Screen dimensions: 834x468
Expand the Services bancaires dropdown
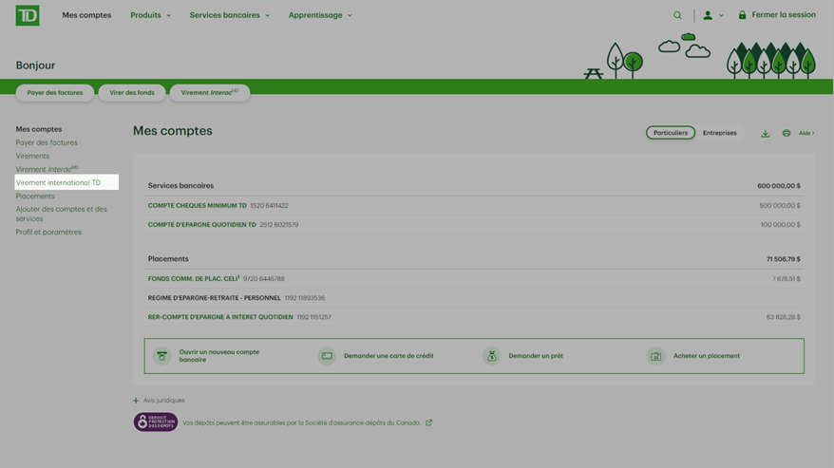[x=229, y=15]
